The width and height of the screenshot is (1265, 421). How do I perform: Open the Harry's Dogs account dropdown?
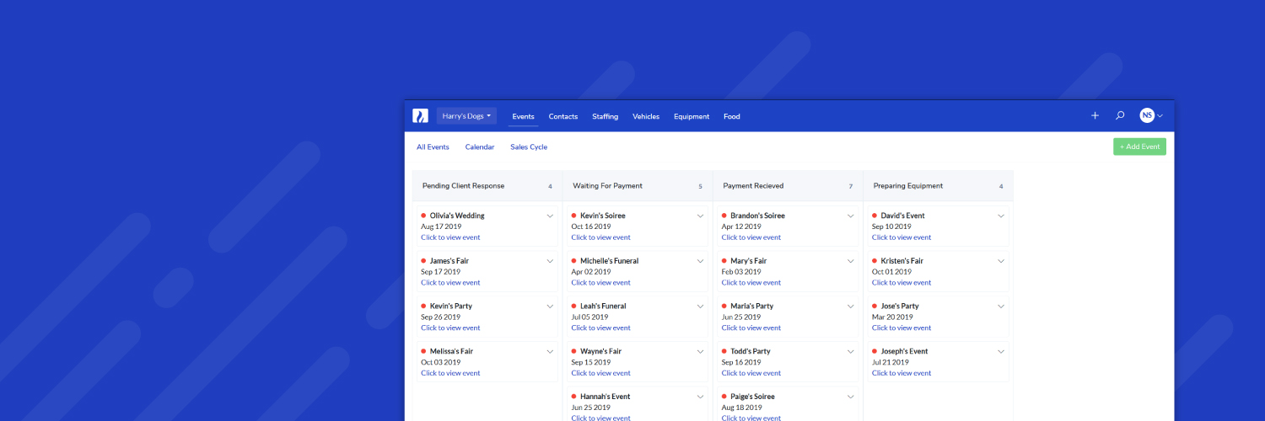click(x=466, y=116)
